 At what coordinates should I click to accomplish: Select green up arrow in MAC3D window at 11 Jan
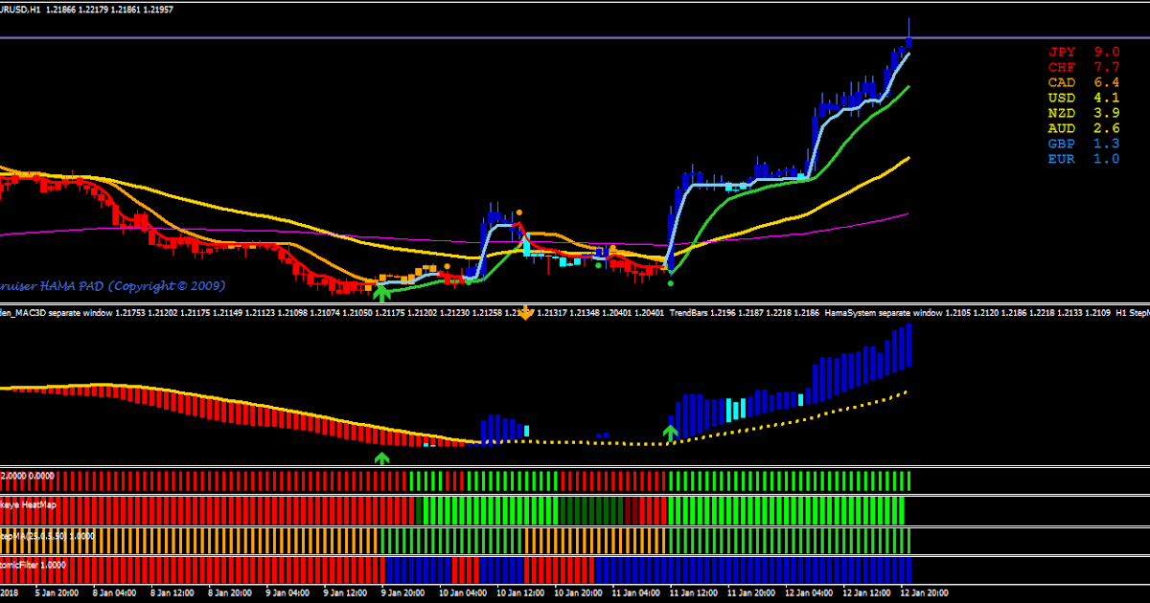(671, 434)
